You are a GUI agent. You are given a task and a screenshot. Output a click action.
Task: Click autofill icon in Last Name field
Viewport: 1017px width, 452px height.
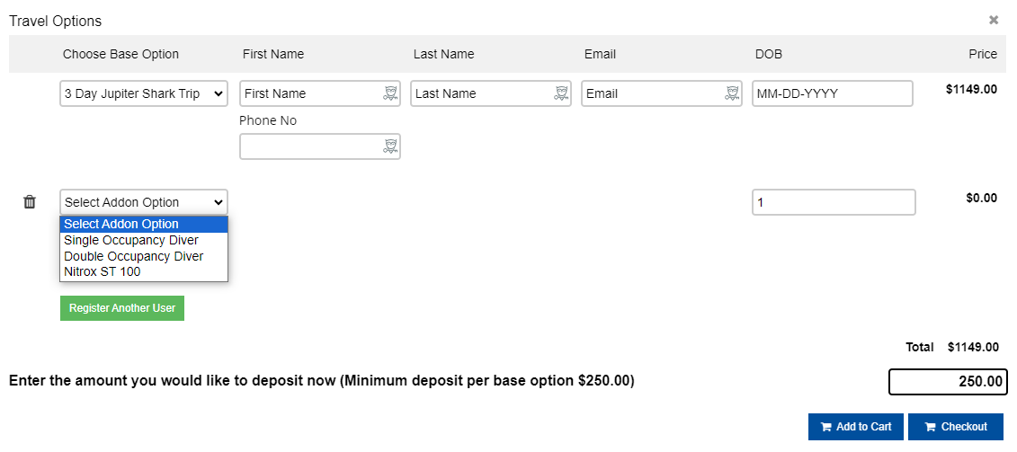coord(561,93)
